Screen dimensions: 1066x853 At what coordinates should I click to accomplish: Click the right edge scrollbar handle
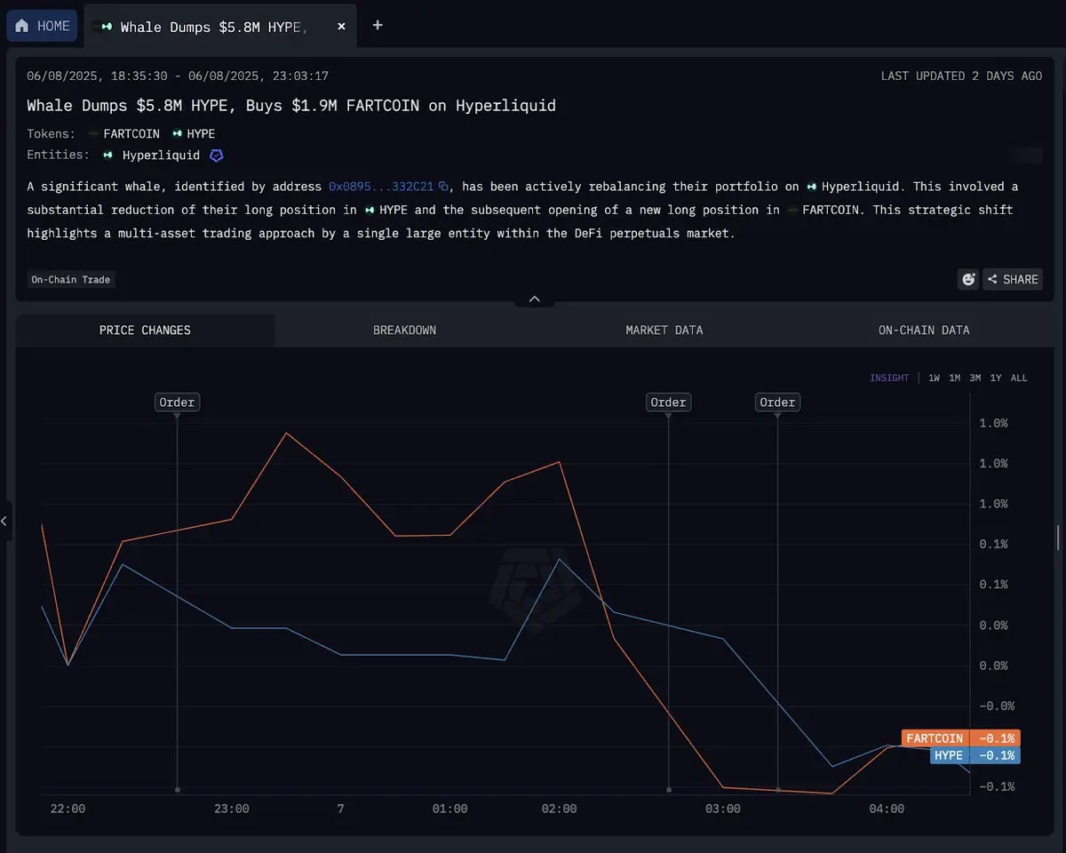coord(1057,537)
